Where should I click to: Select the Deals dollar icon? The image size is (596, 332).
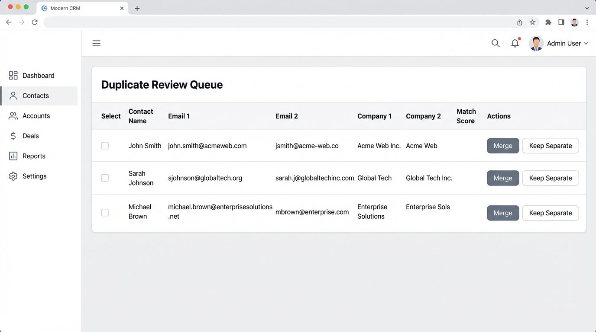point(12,136)
